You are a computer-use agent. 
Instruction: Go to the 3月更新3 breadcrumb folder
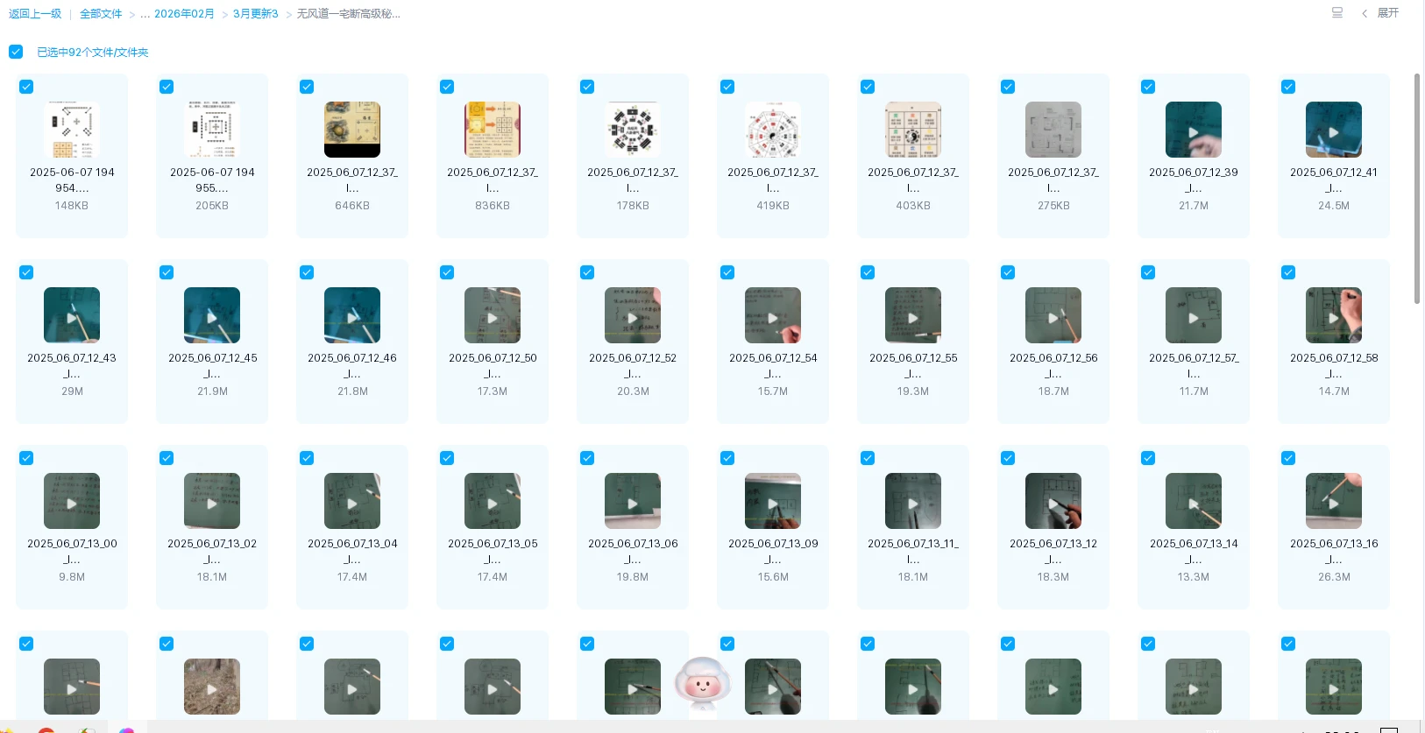256,14
